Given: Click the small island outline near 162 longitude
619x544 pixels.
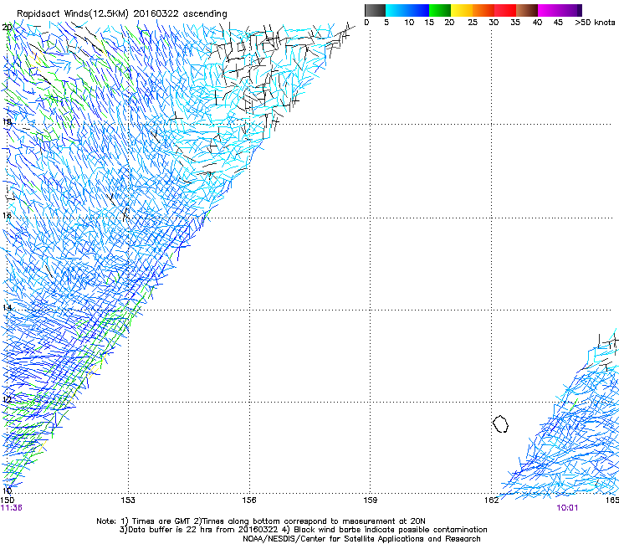Looking at the screenshot, I should coord(500,423).
